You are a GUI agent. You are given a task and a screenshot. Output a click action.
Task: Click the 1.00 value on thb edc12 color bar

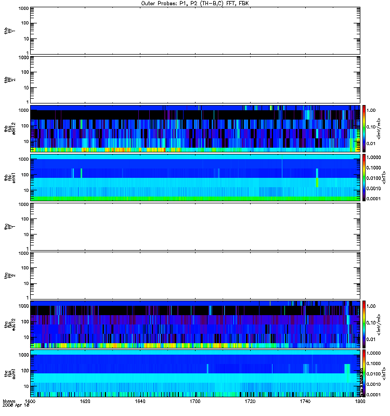click(371, 110)
